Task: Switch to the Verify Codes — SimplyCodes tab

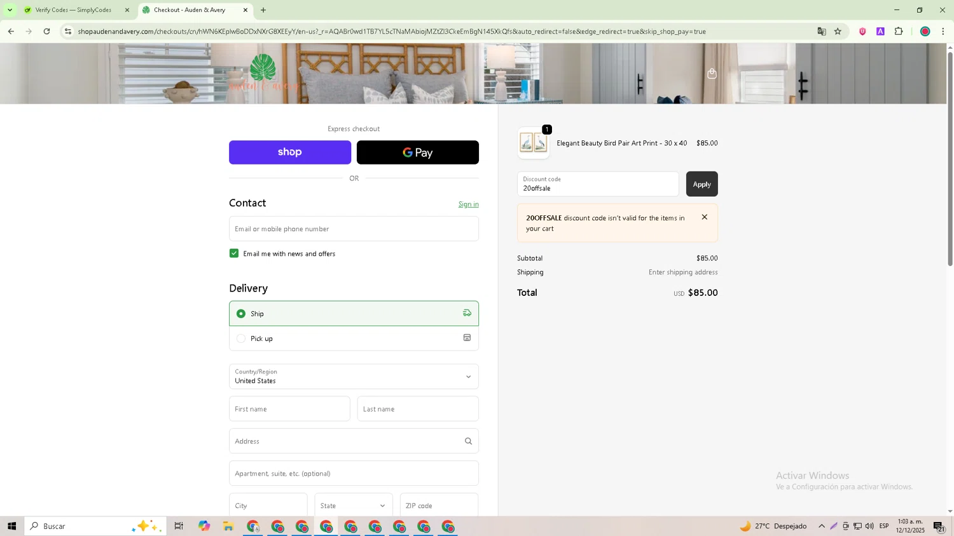Action: [x=77, y=10]
